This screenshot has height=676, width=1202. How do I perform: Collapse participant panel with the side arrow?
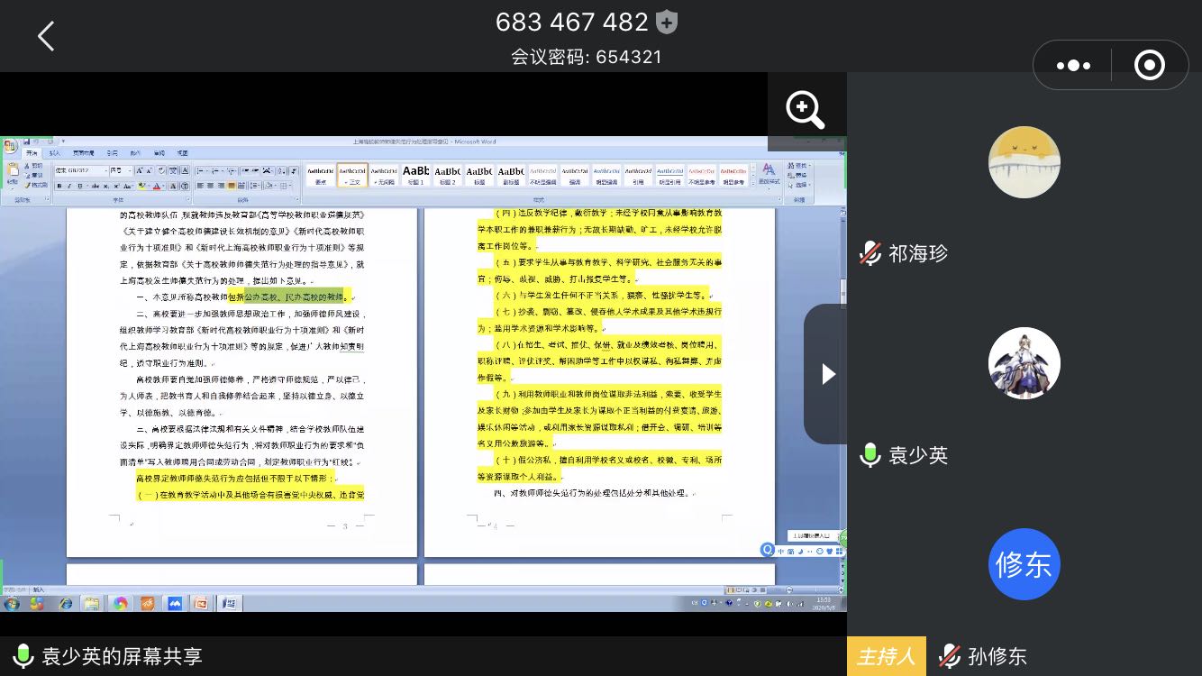pos(827,374)
